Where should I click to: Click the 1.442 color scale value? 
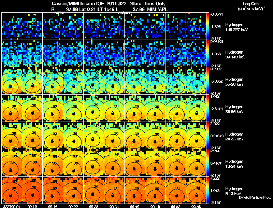click(x=215, y=97)
